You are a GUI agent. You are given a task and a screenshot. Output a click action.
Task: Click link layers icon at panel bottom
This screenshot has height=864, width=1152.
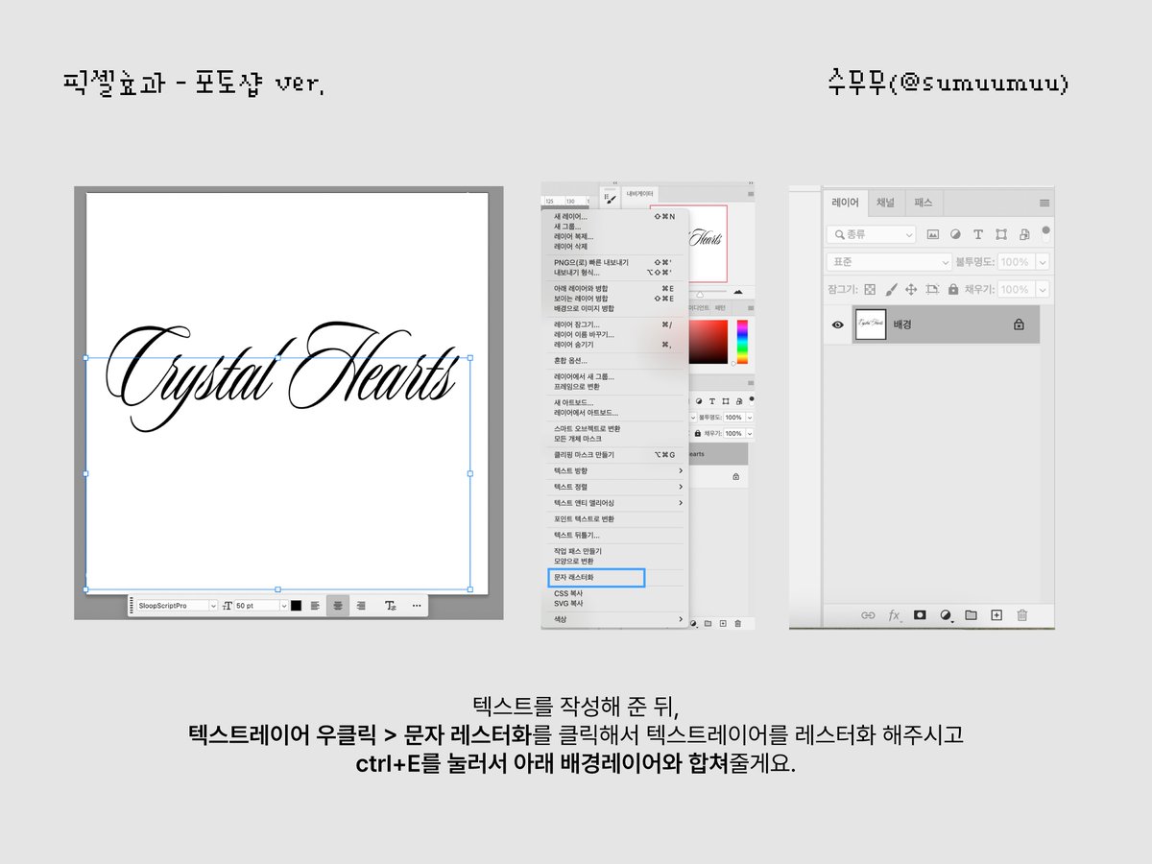(x=868, y=615)
